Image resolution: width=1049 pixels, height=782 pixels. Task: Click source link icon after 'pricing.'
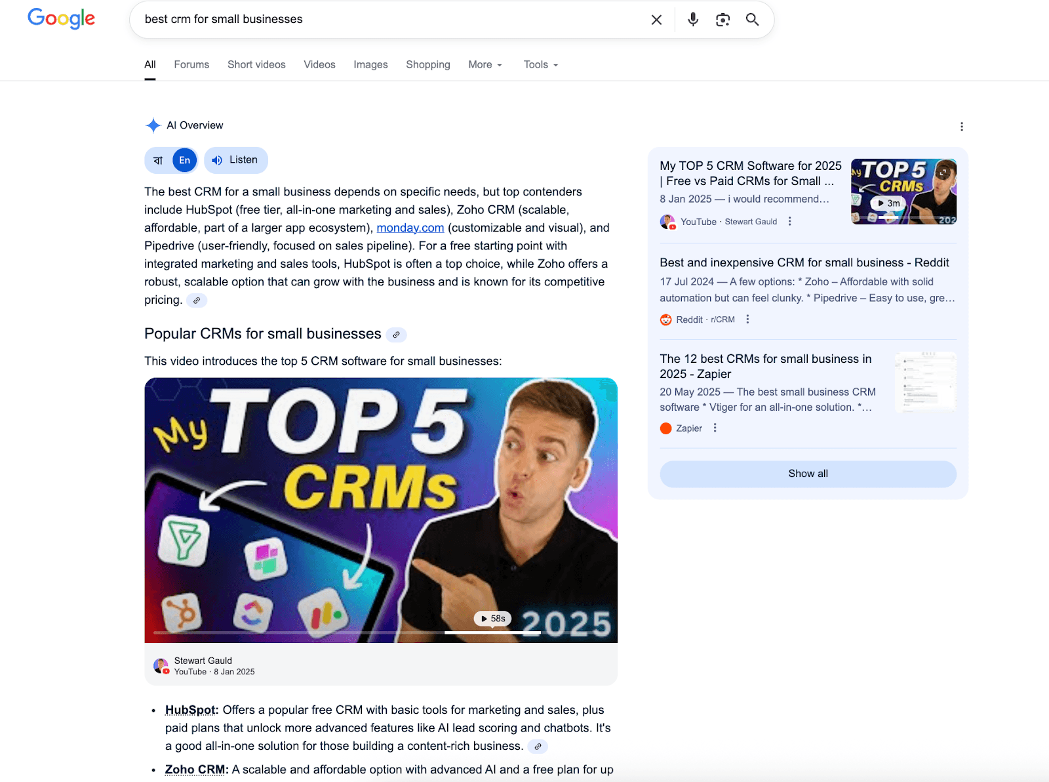197,300
